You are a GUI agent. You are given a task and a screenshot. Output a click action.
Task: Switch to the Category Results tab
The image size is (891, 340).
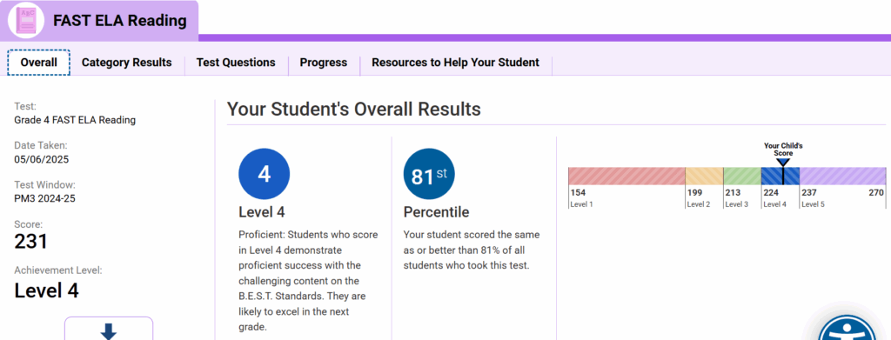[x=127, y=63]
